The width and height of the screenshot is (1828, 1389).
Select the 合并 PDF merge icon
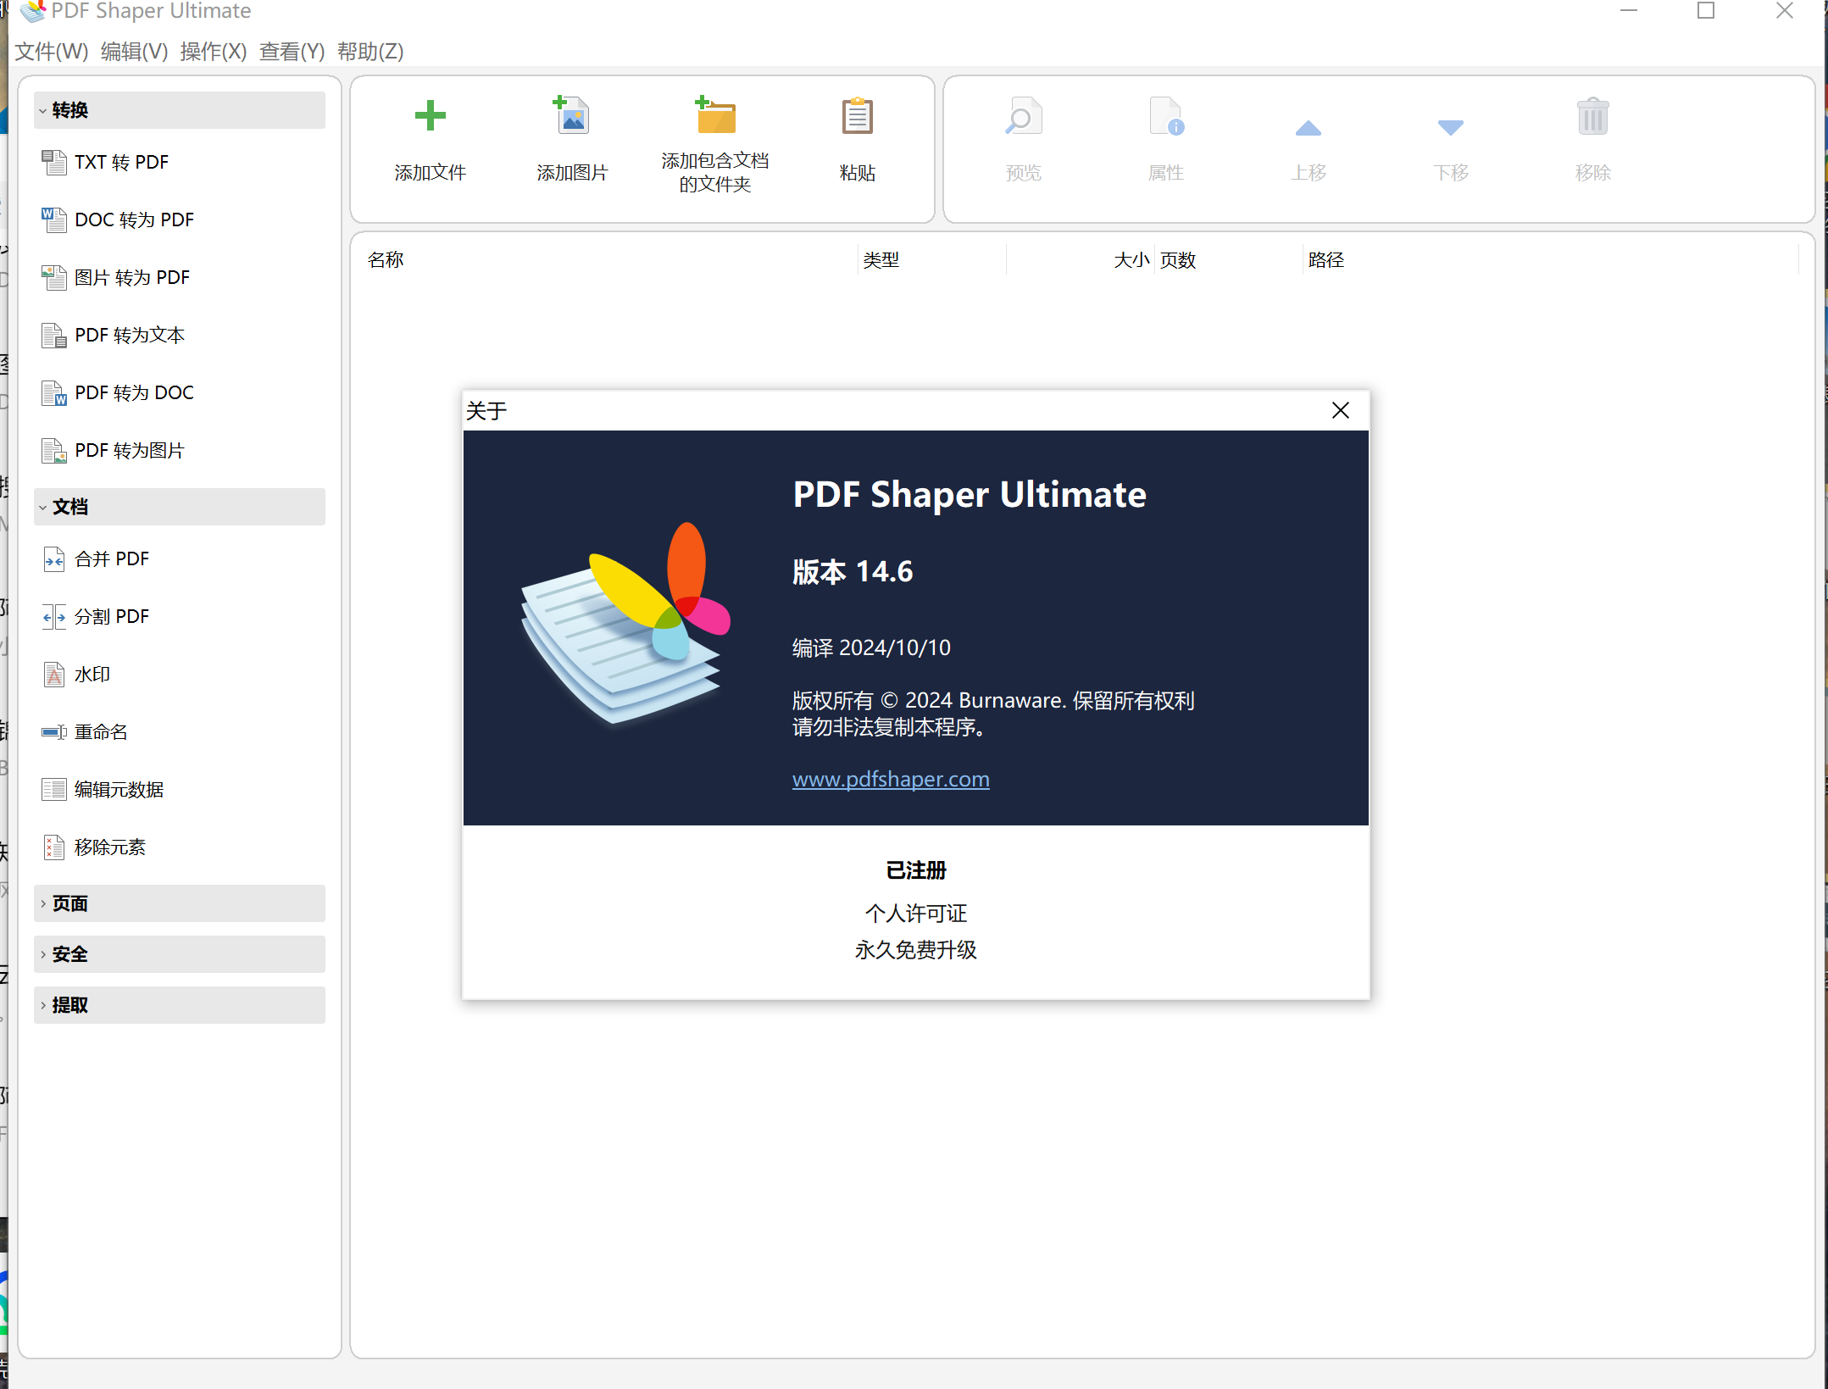pyautogui.click(x=54, y=558)
